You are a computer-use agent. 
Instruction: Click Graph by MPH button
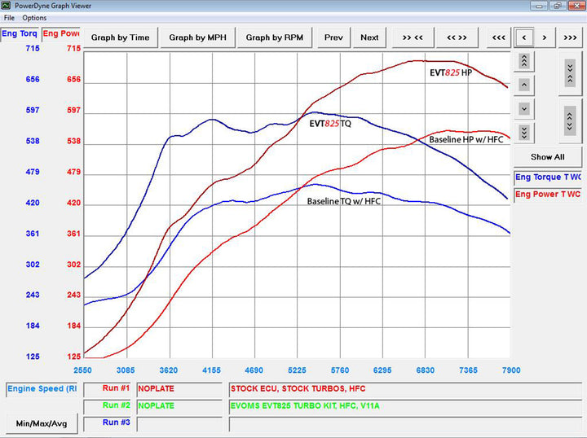click(197, 37)
